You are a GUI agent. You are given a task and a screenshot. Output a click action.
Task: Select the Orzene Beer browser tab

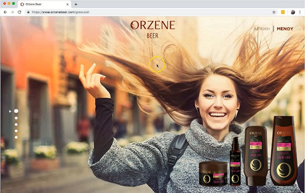click(44, 4)
